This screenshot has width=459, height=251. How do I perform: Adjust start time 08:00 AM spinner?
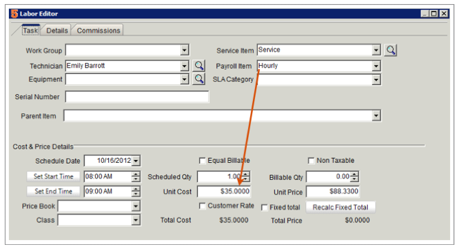tap(135, 176)
